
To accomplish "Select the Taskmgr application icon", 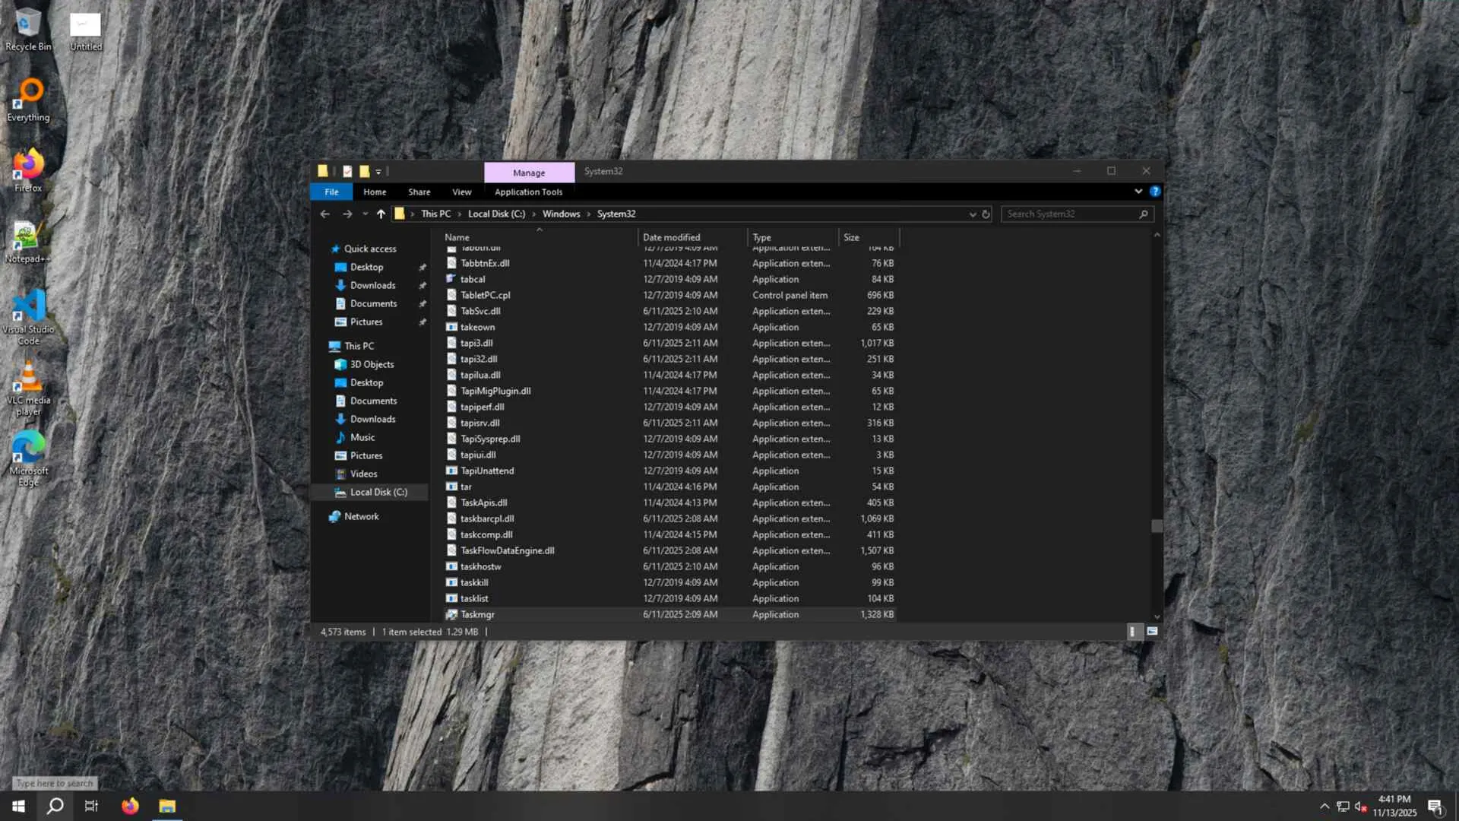I will (451, 614).
